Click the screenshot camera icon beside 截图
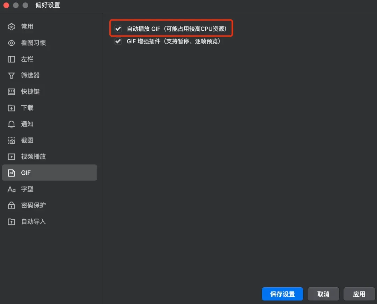Viewport: 377px width, 304px height. click(x=11, y=140)
